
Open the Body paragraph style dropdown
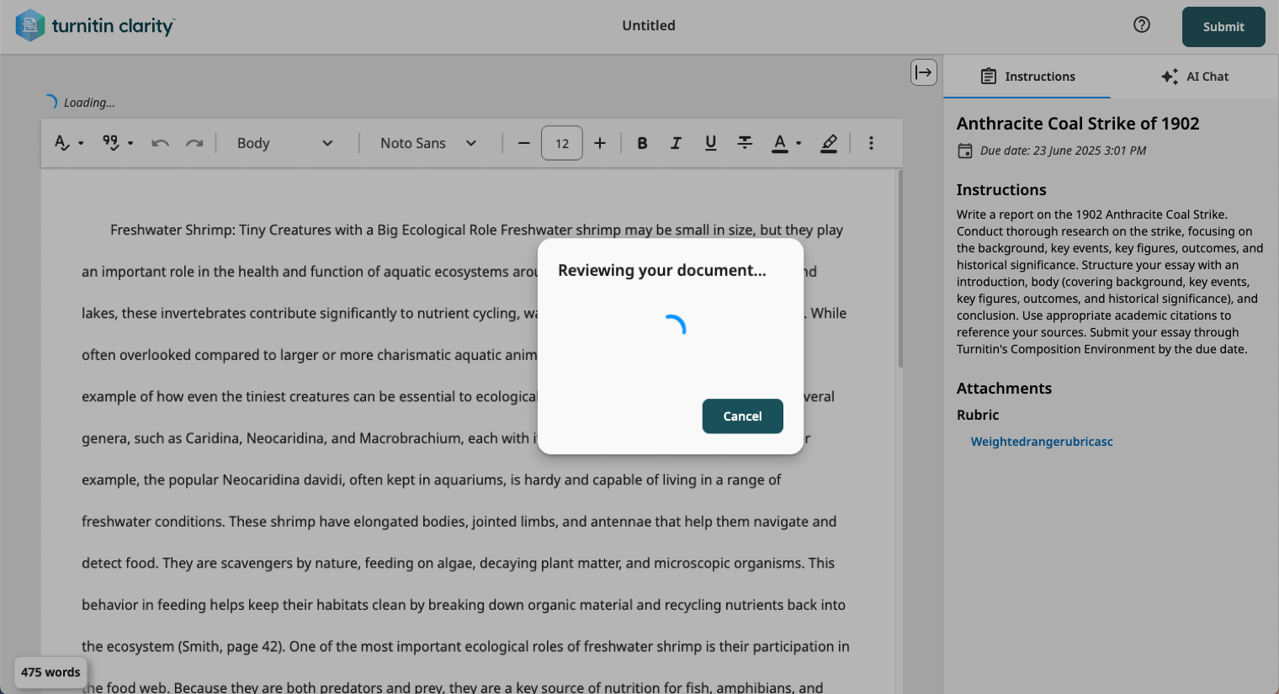tap(286, 143)
